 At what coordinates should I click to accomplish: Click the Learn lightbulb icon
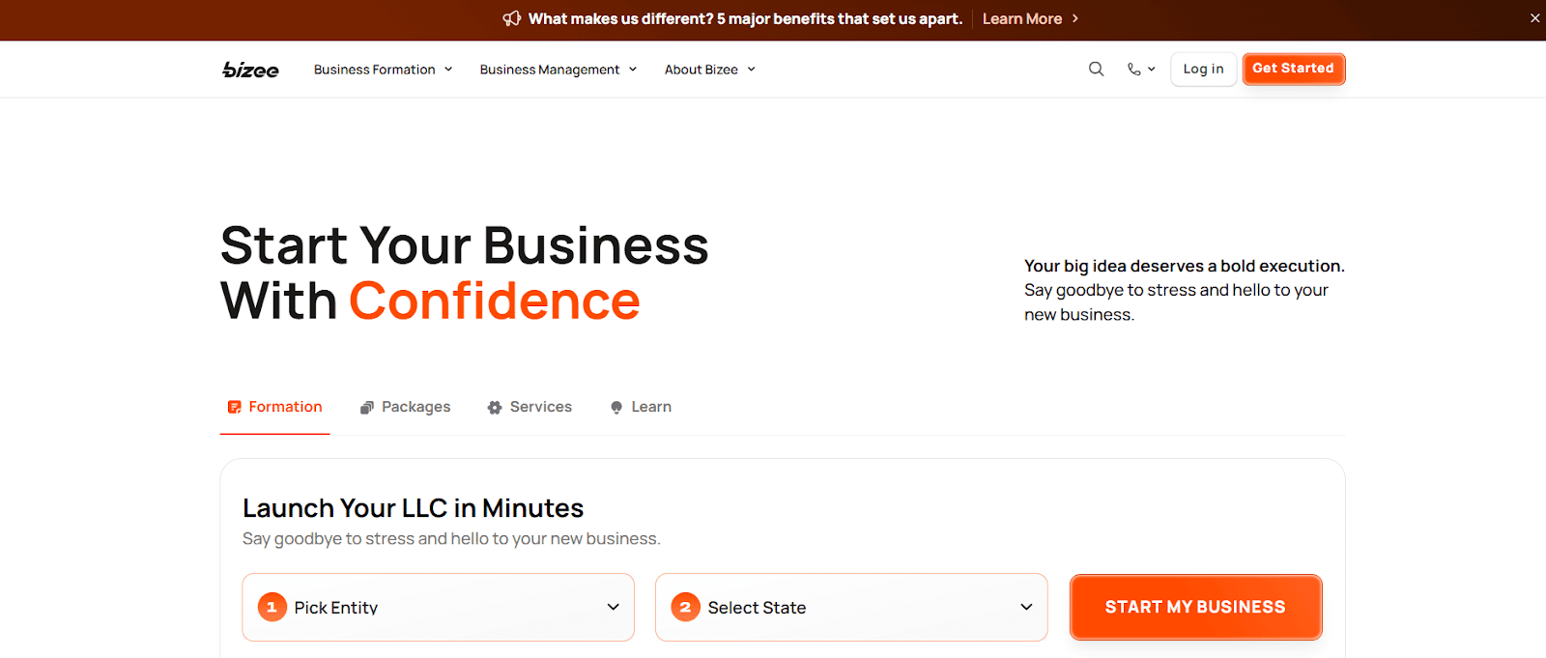616,408
